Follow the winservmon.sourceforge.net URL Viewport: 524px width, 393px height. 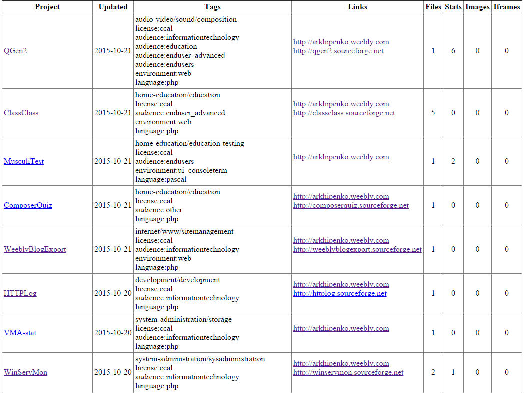(348, 372)
